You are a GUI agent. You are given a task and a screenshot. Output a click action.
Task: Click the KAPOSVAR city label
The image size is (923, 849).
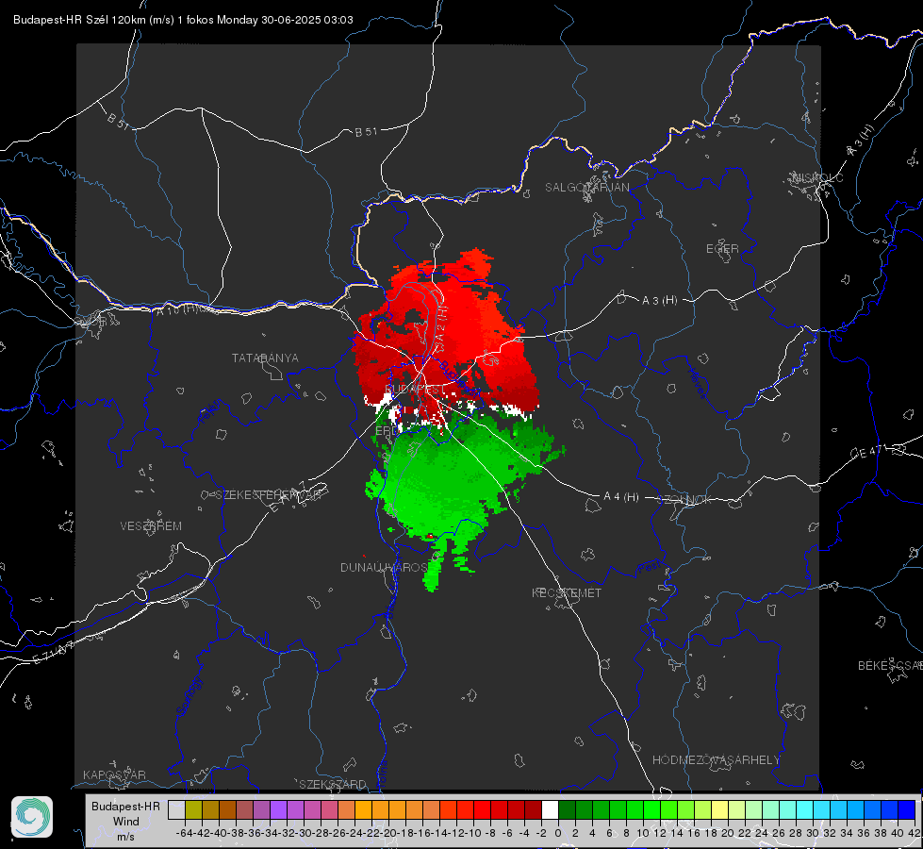pyautogui.click(x=114, y=774)
